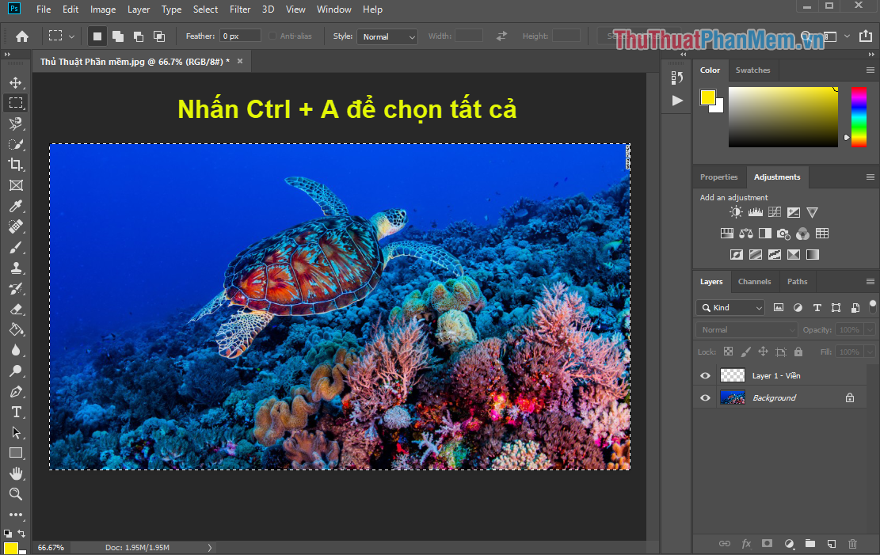Select the Type tool

point(16,412)
